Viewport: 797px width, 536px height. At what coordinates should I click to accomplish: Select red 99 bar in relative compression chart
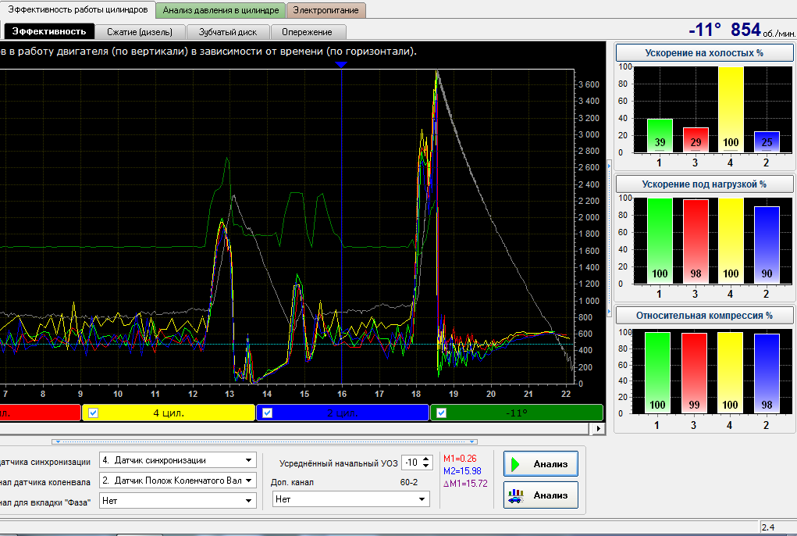tap(694, 373)
